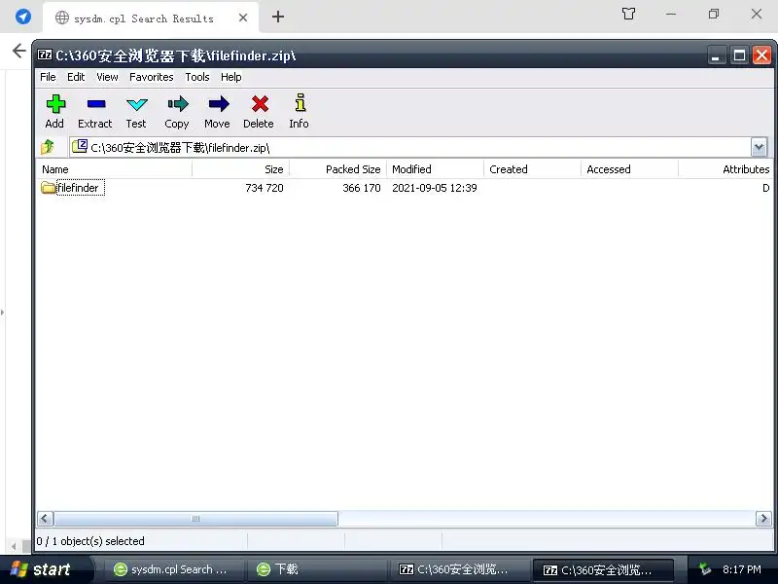Screen dimensions: 778x584
Task: Click horizontal scrollbar left arrow
Action: (45, 519)
